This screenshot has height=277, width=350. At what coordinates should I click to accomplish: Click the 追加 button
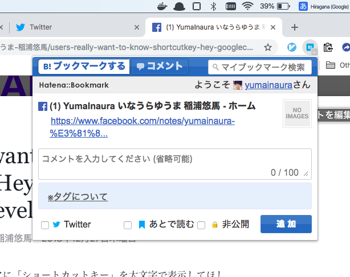286,224
